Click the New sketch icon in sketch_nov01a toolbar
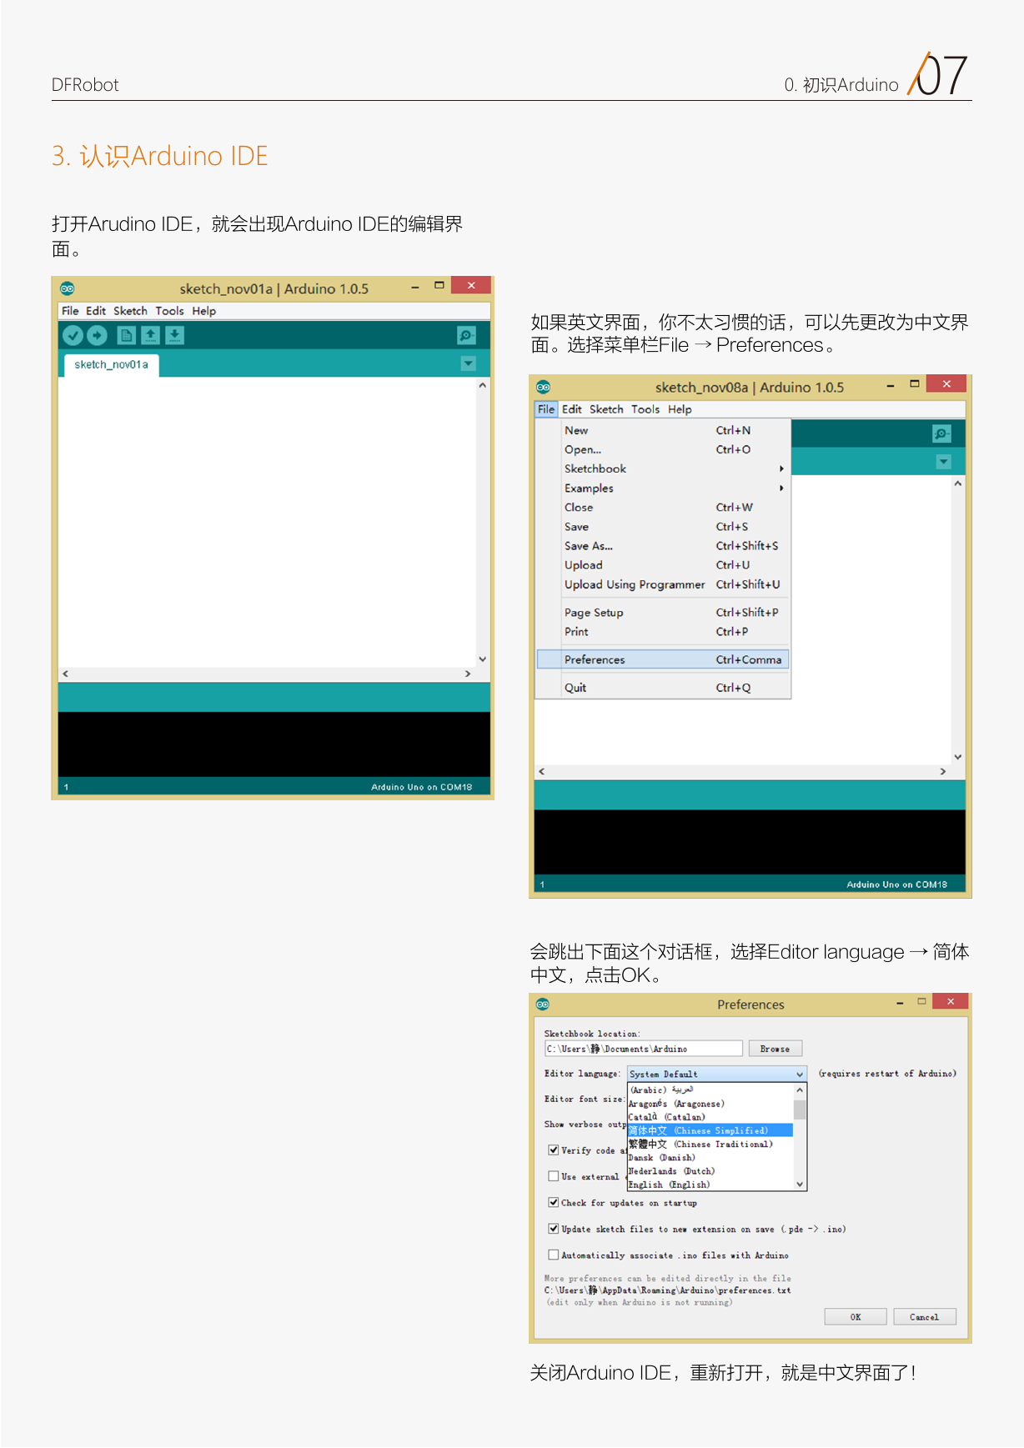Viewport: 1024px width, 1448px height. [126, 335]
